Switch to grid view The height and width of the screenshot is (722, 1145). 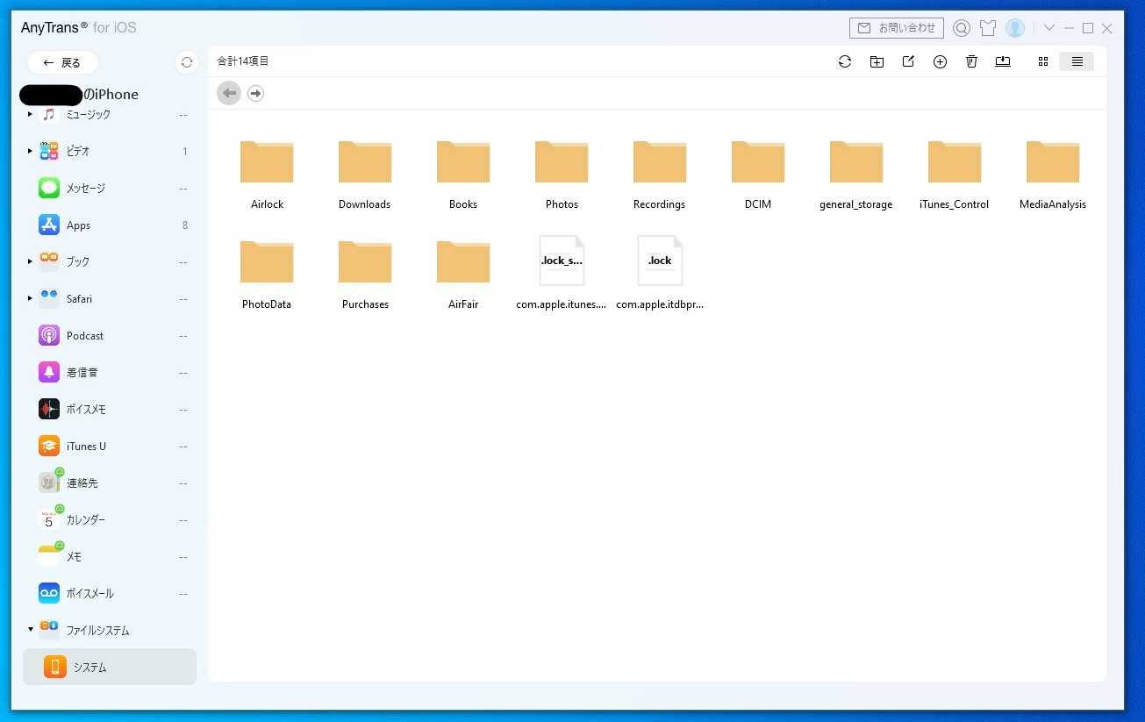pos(1043,61)
